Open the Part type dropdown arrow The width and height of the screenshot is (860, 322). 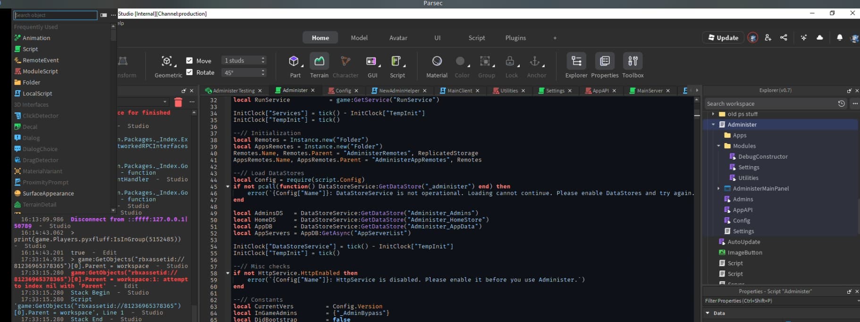click(302, 65)
